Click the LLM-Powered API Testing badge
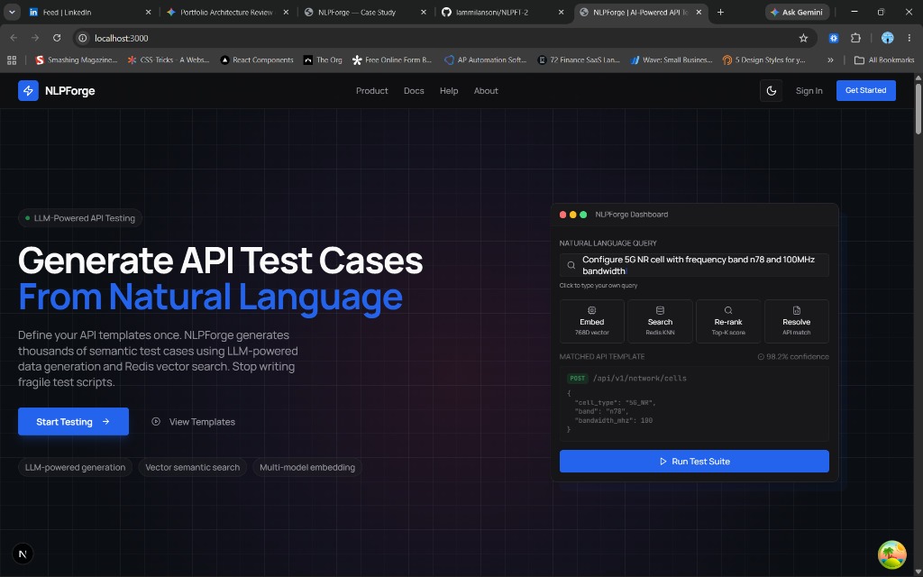923x577 pixels. coord(80,218)
